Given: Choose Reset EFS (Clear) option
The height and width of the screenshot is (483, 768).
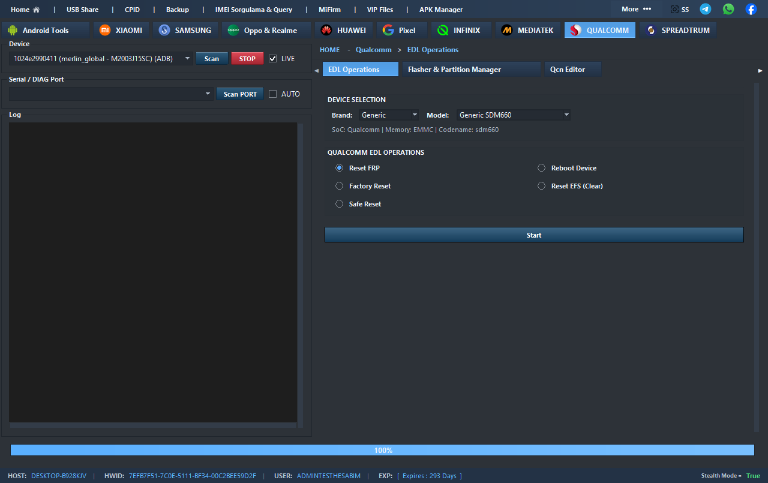Looking at the screenshot, I should pos(542,186).
